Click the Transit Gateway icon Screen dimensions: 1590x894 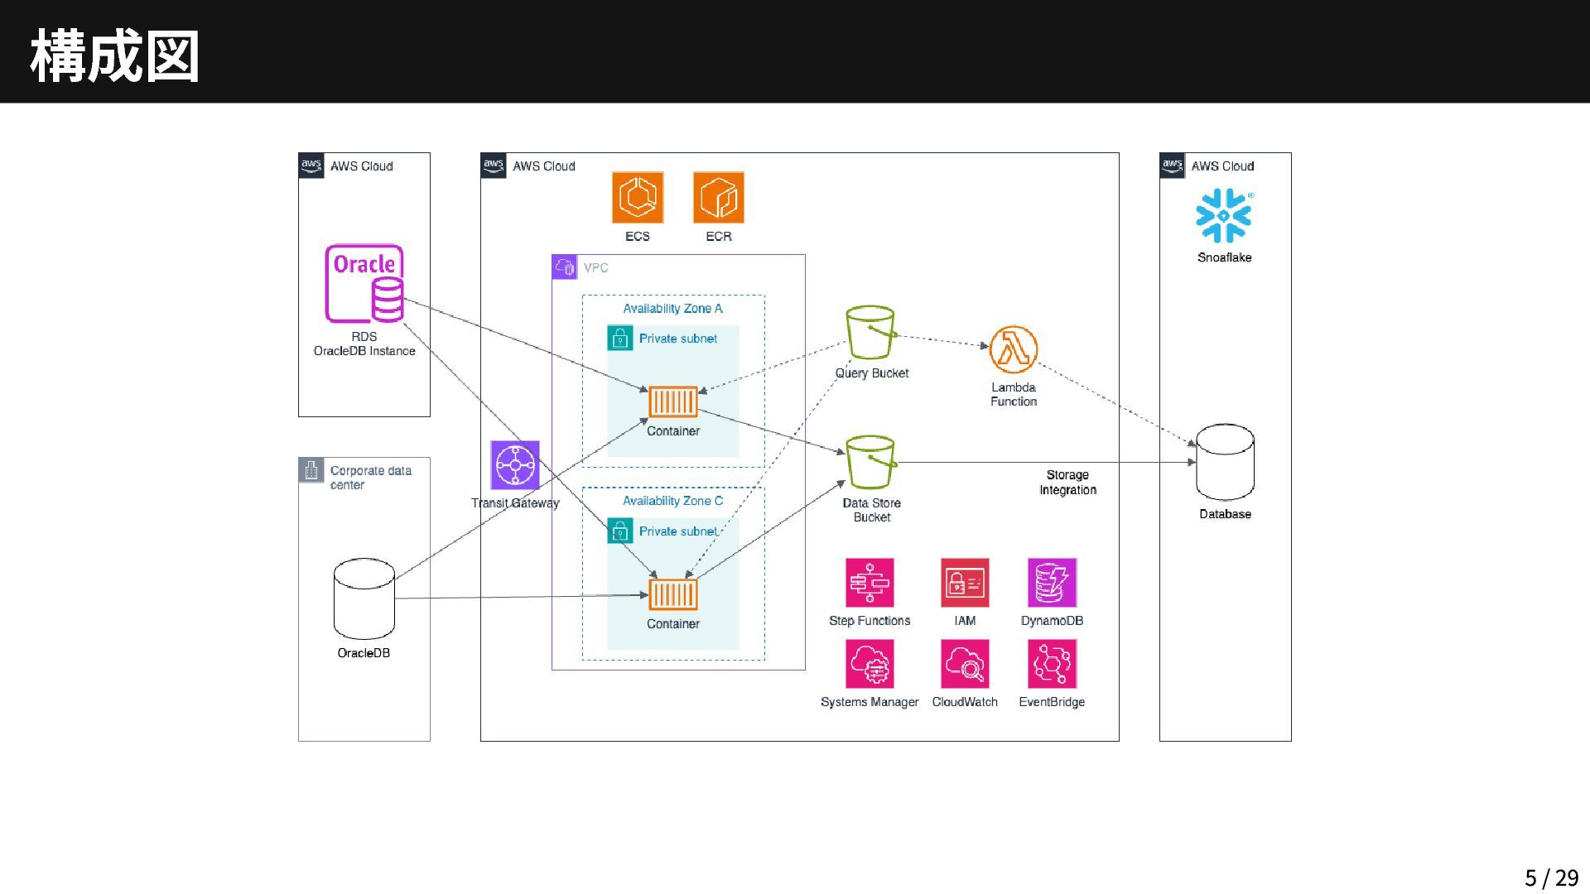514,465
